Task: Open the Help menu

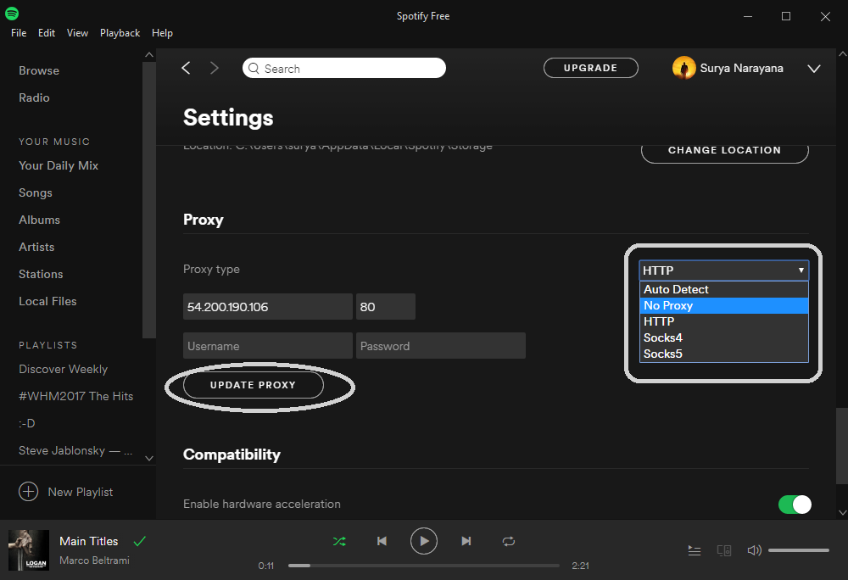Action: pyautogui.click(x=162, y=33)
